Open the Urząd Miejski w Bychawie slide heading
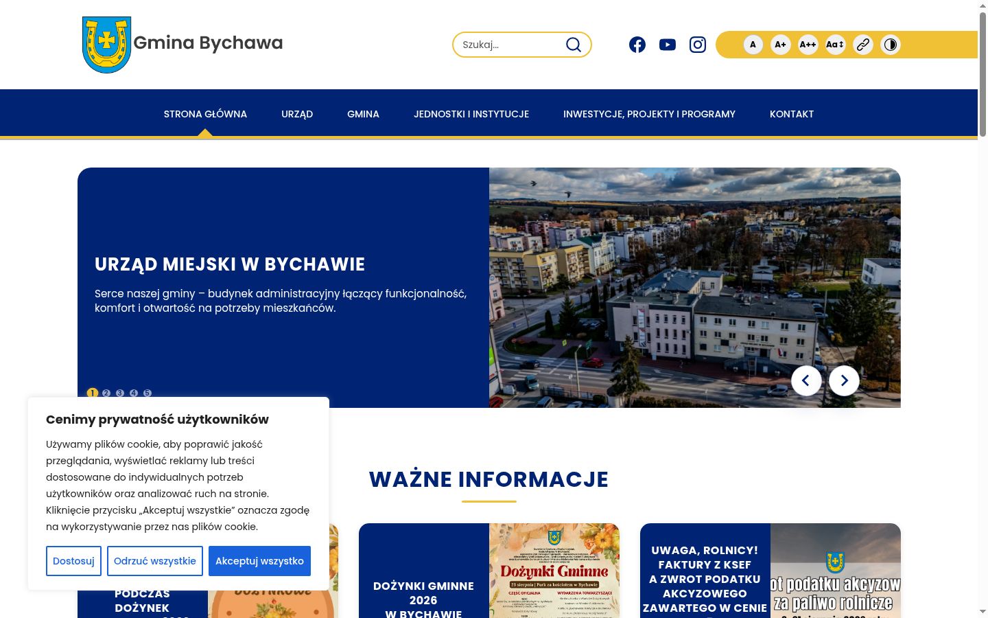The width and height of the screenshot is (988, 618). click(230, 264)
